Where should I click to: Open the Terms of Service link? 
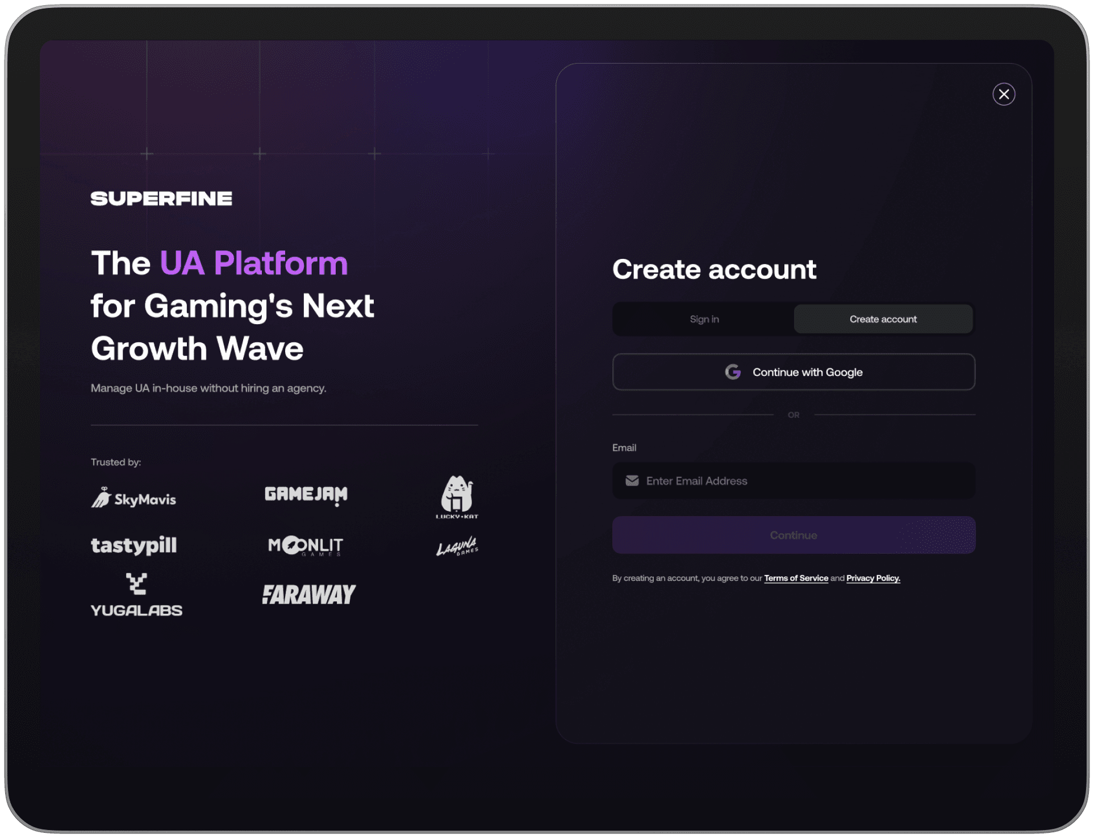click(x=796, y=578)
